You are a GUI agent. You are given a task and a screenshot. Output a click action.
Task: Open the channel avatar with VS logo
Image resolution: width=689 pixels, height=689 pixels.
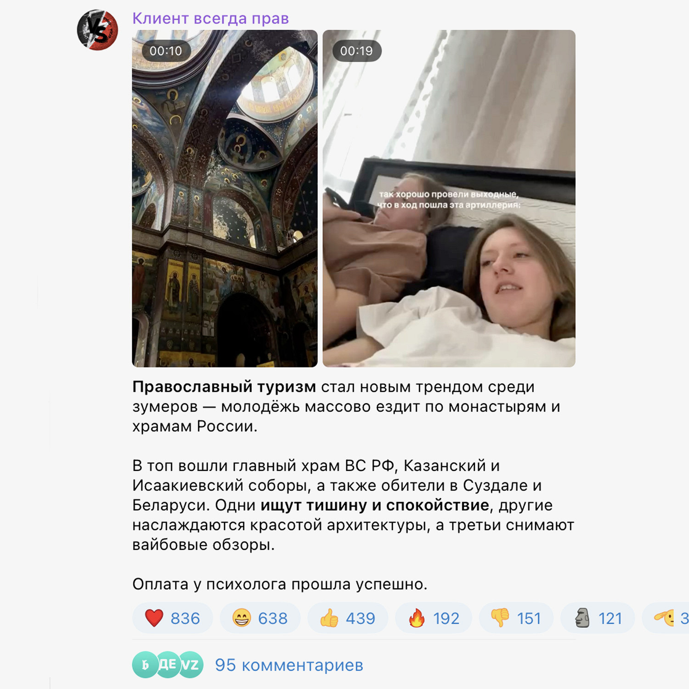[97, 30]
